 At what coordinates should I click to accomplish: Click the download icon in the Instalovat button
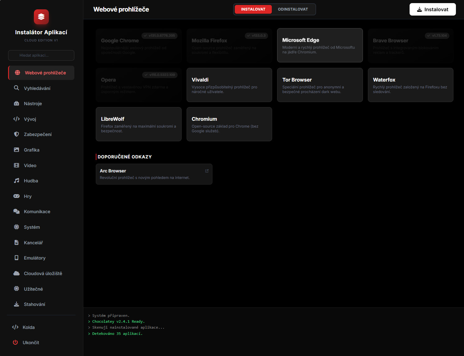tap(420, 9)
